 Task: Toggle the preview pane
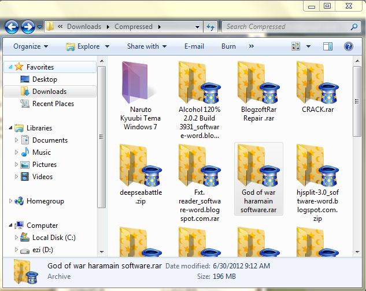coord(327,46)
